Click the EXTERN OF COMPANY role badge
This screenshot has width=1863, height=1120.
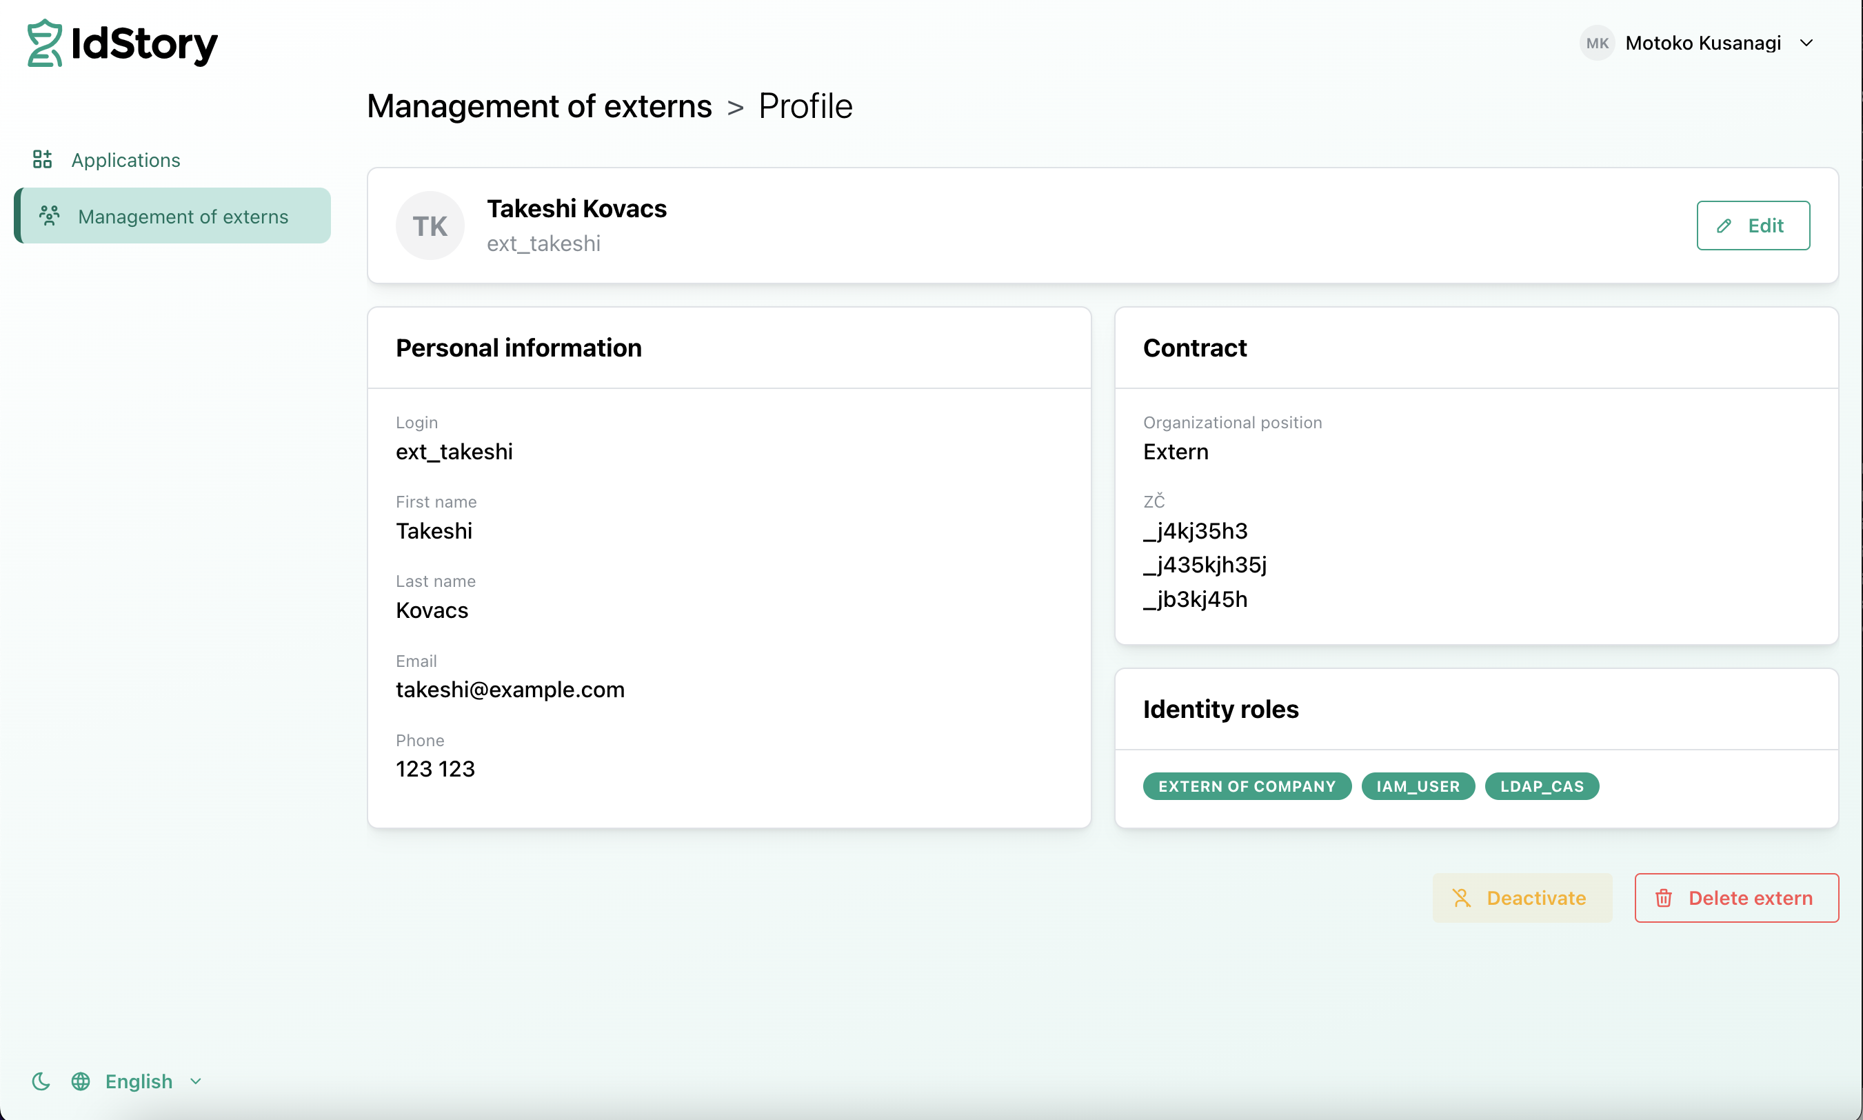[x=1247, y=786]
